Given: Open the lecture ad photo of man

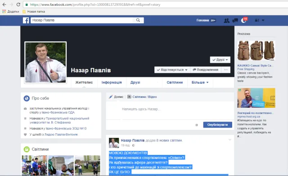Looking at the screenshot, I should [256, 98].
